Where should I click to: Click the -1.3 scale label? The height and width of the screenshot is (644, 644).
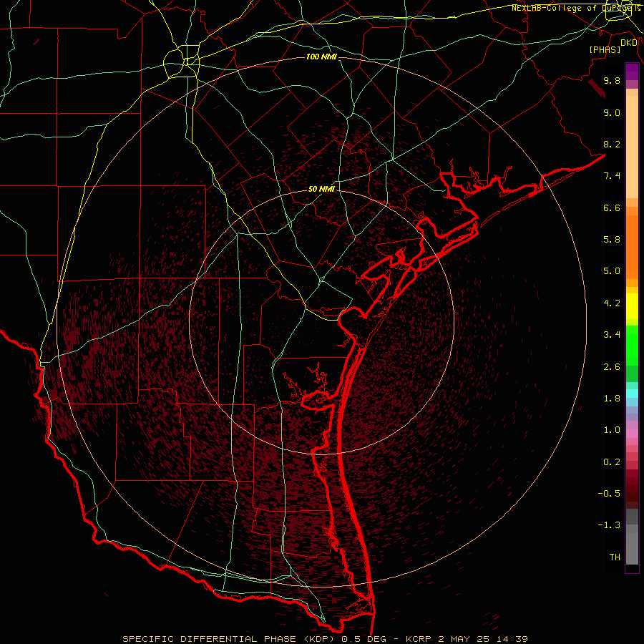click(609, 525)
